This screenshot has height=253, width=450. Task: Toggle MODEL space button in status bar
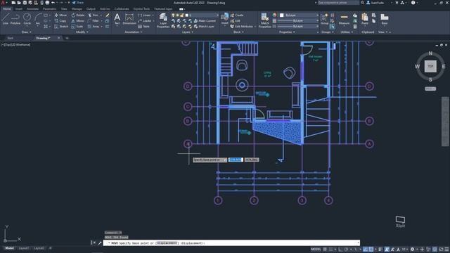[x=316, y=249]
